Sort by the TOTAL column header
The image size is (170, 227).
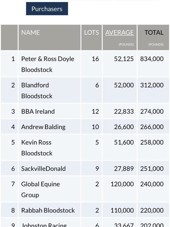click(x=154, y=32)
